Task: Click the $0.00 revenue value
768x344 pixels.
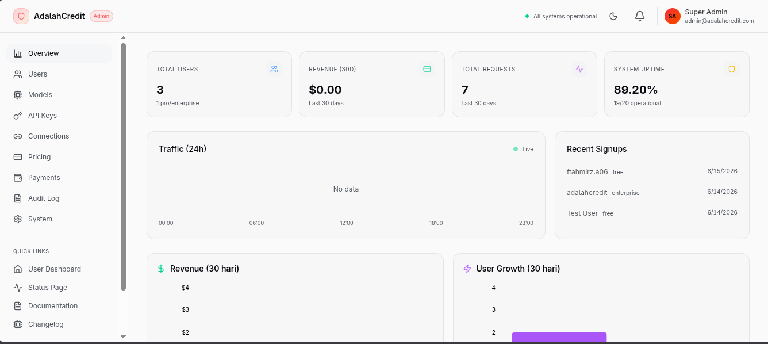Action: coord(325,90)
